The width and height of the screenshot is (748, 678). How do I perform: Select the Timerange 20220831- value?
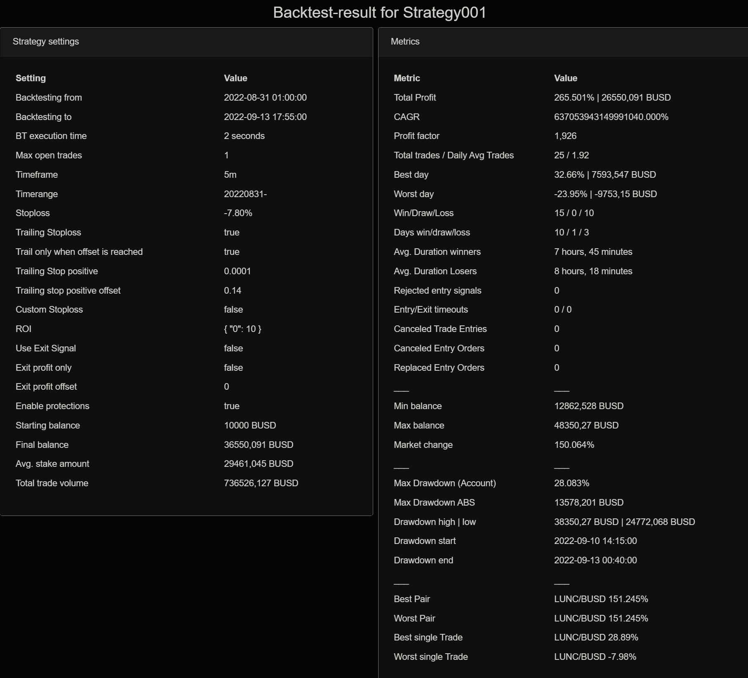pos(245,194)
